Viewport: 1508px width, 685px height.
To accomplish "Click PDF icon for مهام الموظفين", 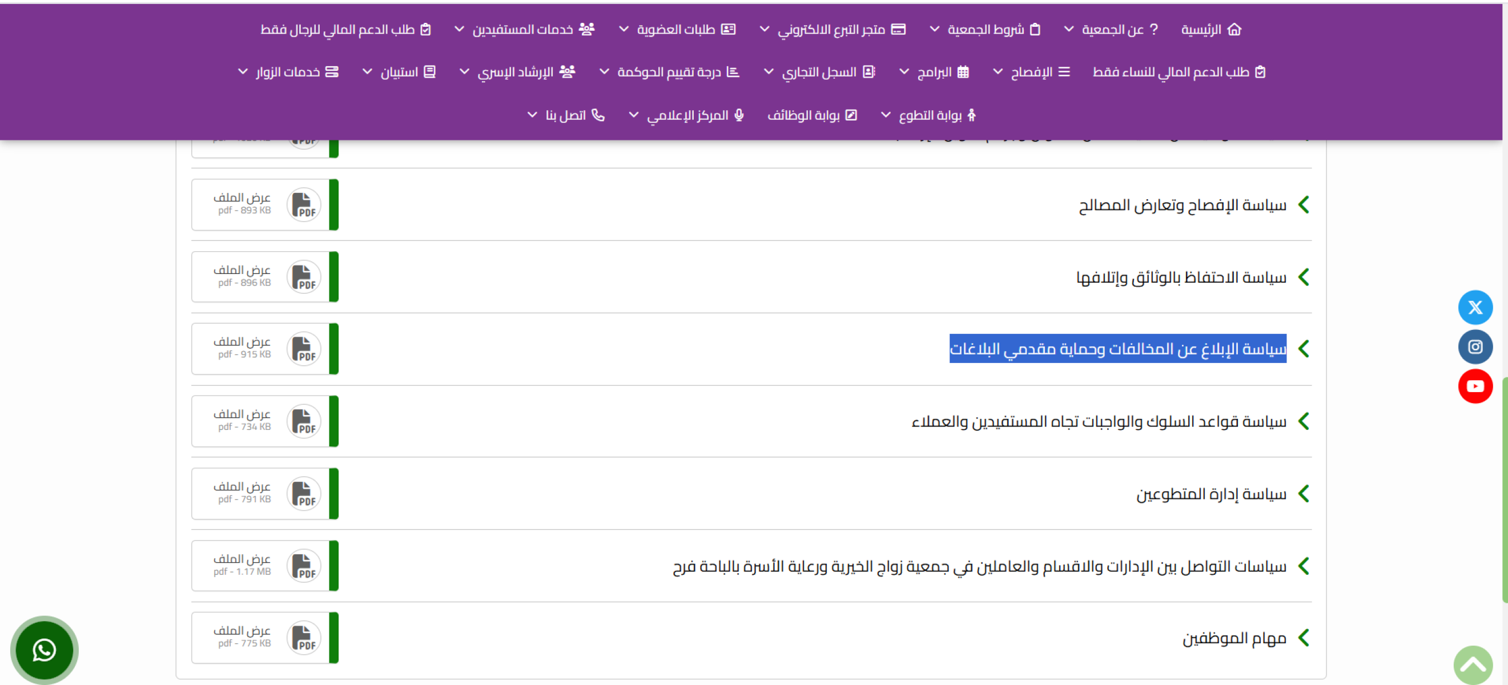I will coord(303,638).
